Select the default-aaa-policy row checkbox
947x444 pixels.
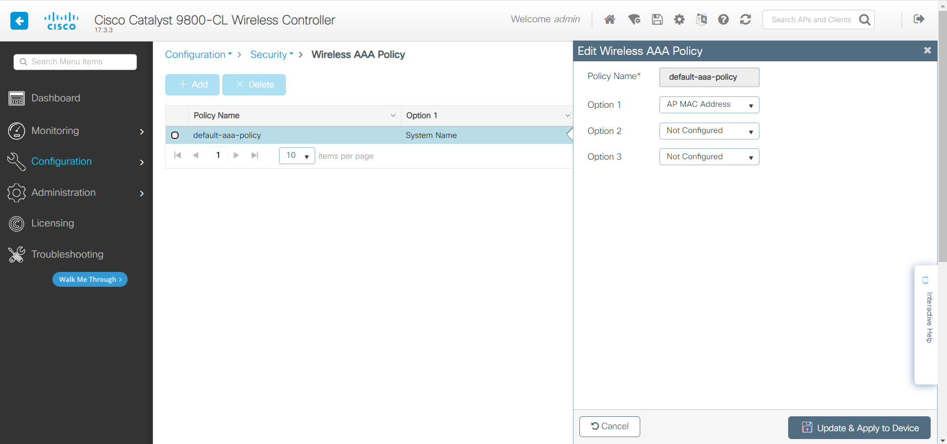175,135
